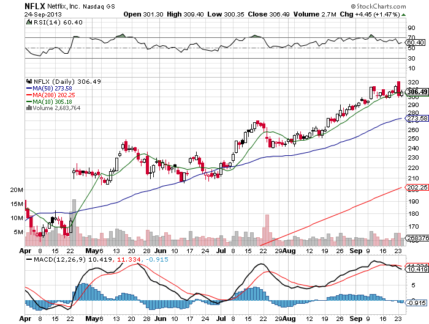Click the red 11.334 MACD signal value
The width and height of the screenshot is (429, 324).
point(129,259)
